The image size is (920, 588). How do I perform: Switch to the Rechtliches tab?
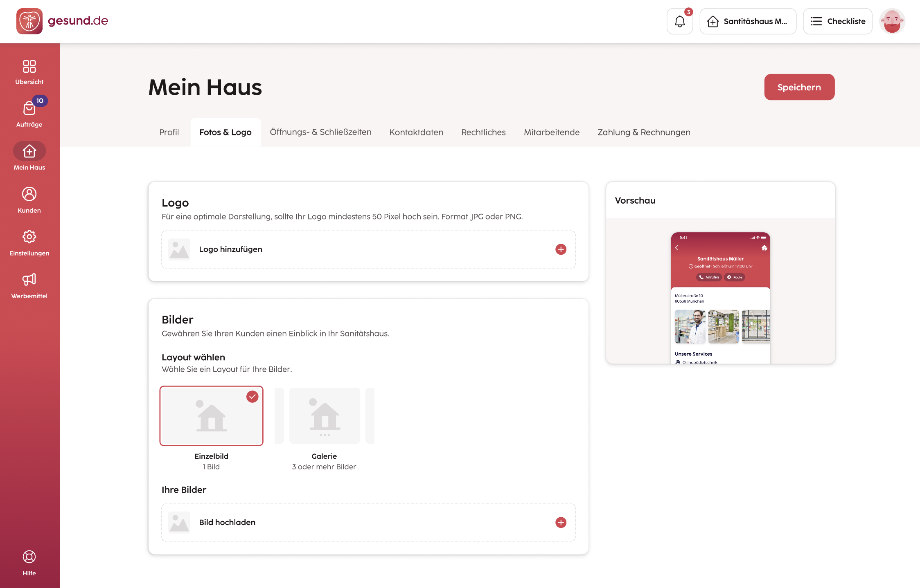click(x=483, y=132)
